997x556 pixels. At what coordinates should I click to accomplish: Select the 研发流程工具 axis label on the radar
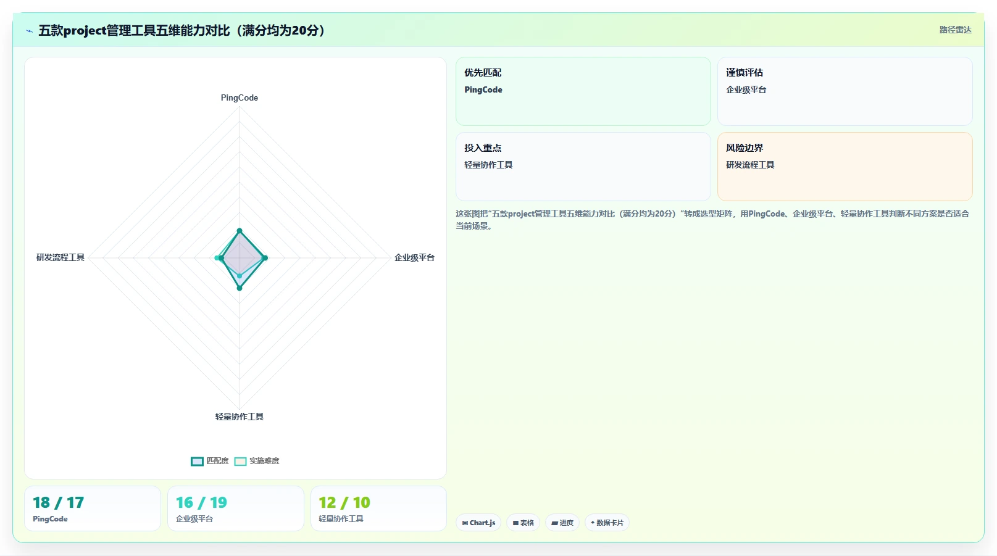(x=60, y=257)
